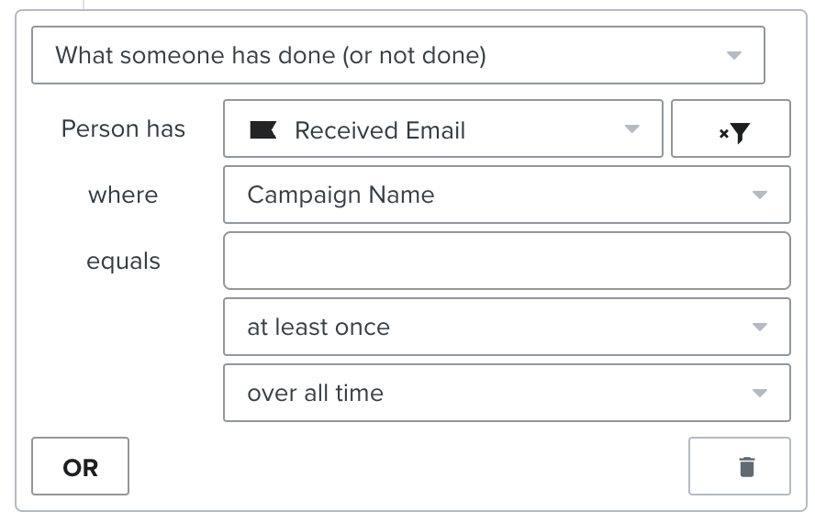Open the Received Email metric dropdown
This screenshot has height=523, width=815.
442,129
